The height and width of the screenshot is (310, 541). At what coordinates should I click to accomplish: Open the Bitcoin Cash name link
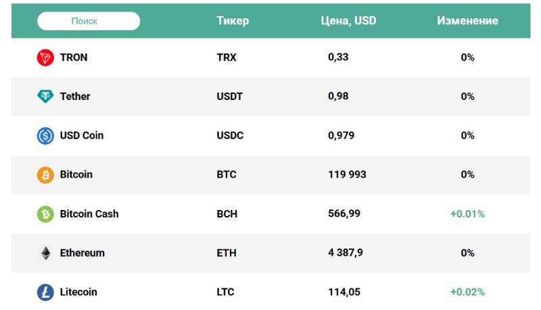(x=89, y=214)
